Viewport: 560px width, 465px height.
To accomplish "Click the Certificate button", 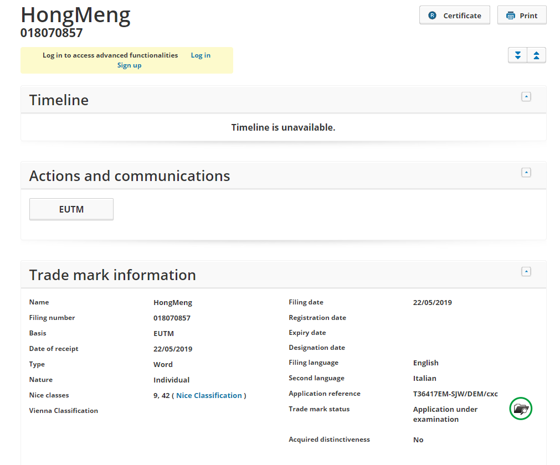I will (x=454, y=15).
